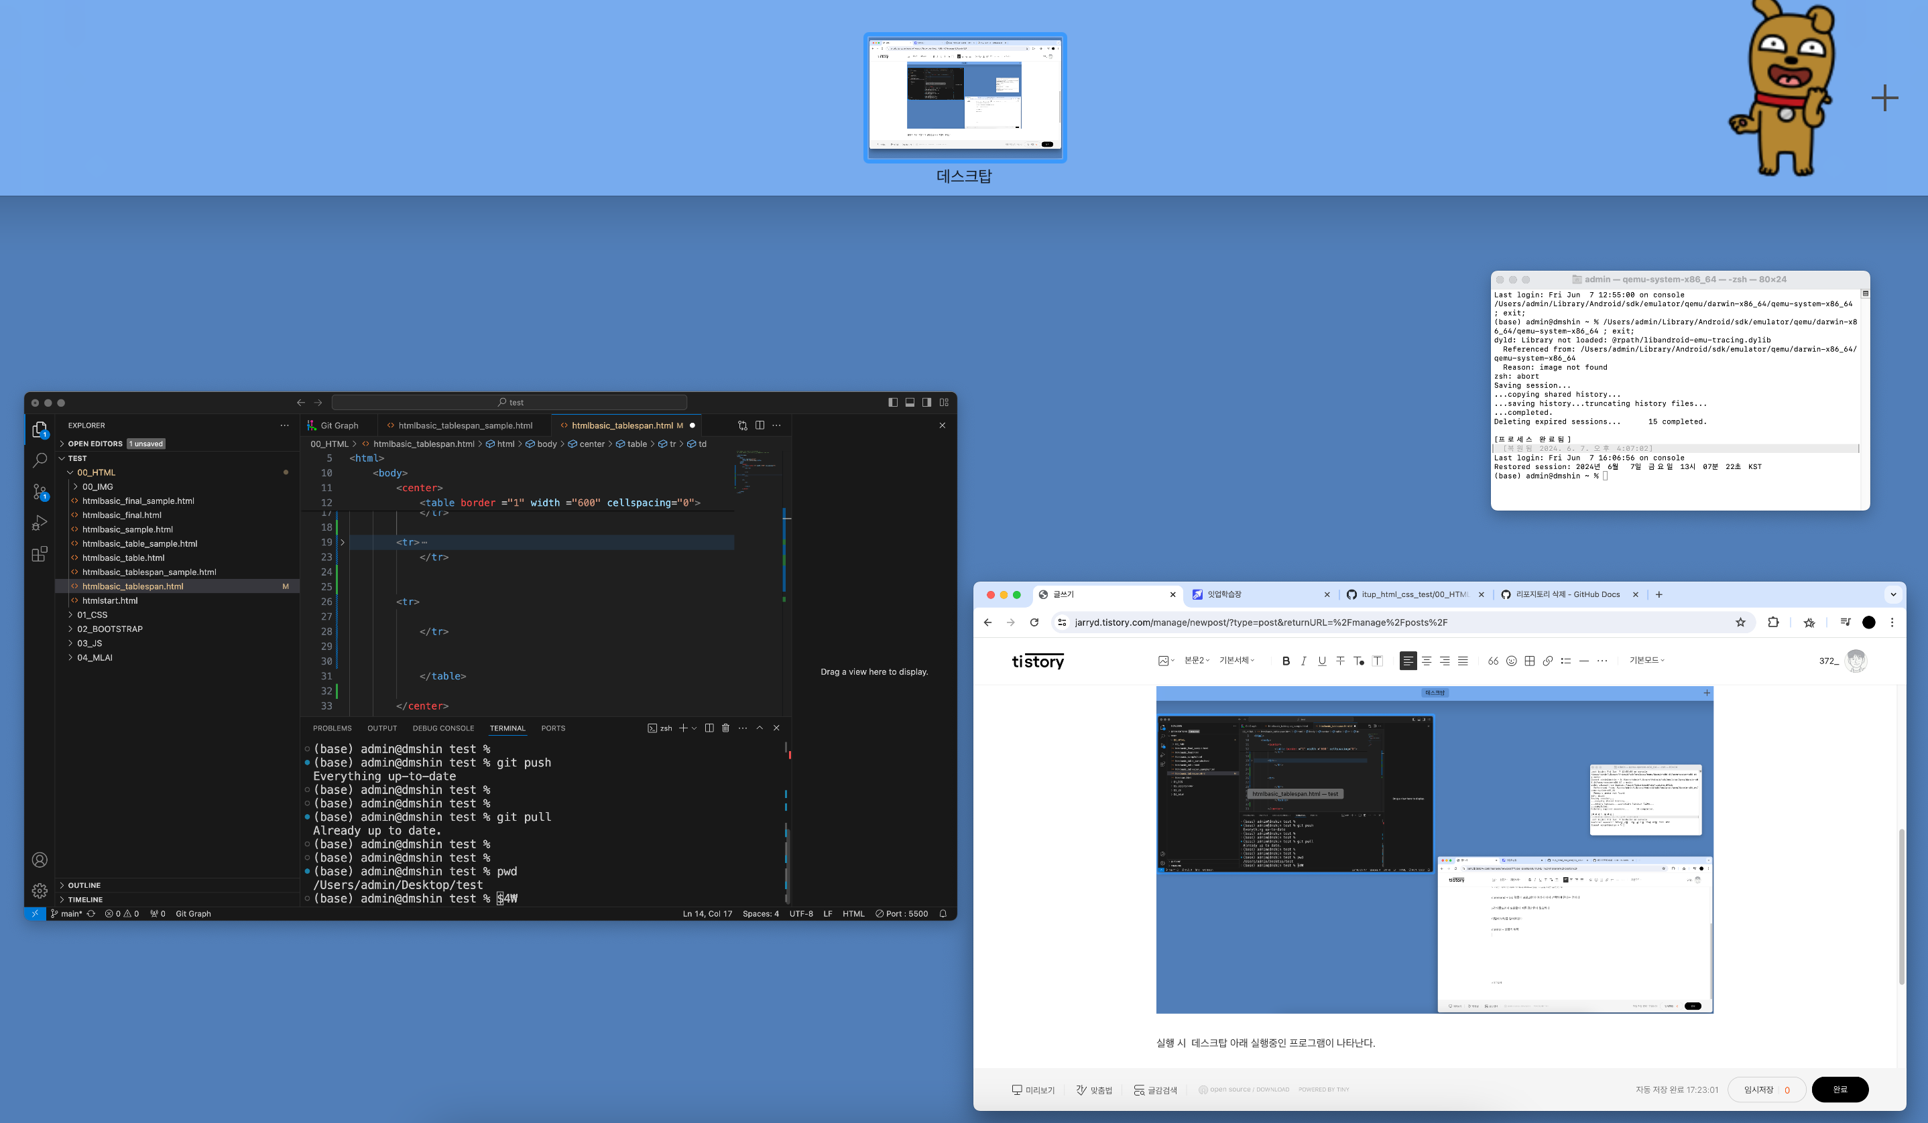Switch to the PROBLEMS panel tab

(332, 728)
